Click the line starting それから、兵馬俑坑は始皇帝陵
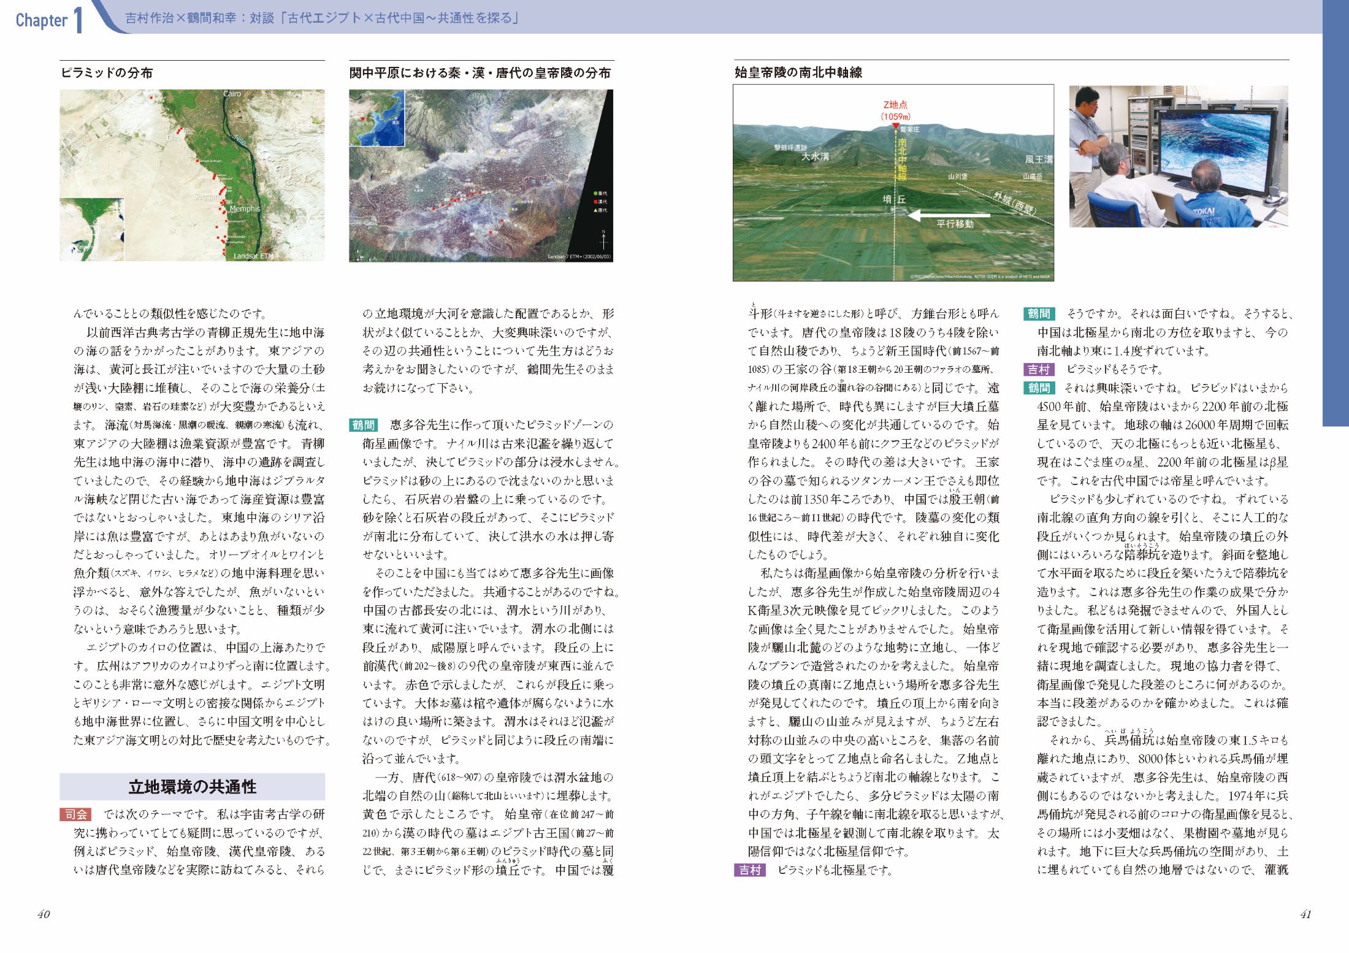Viewport: 1349px width, 953px height. pyautogui.click(x=1169, y=740)
